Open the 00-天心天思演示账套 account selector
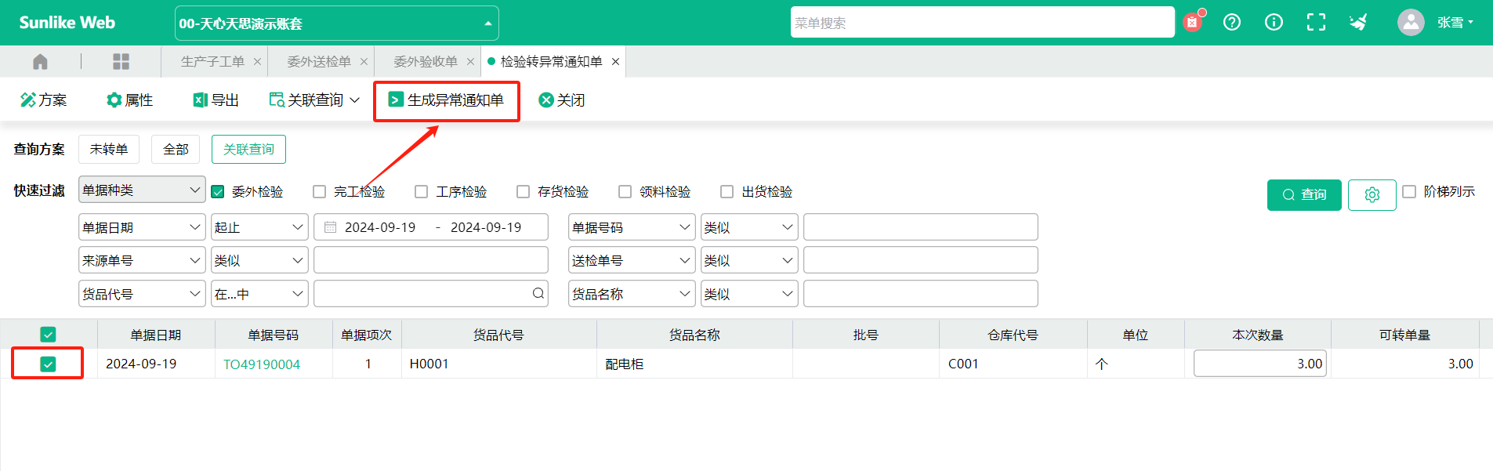The image size is (1493, 471). coord(336,24)
